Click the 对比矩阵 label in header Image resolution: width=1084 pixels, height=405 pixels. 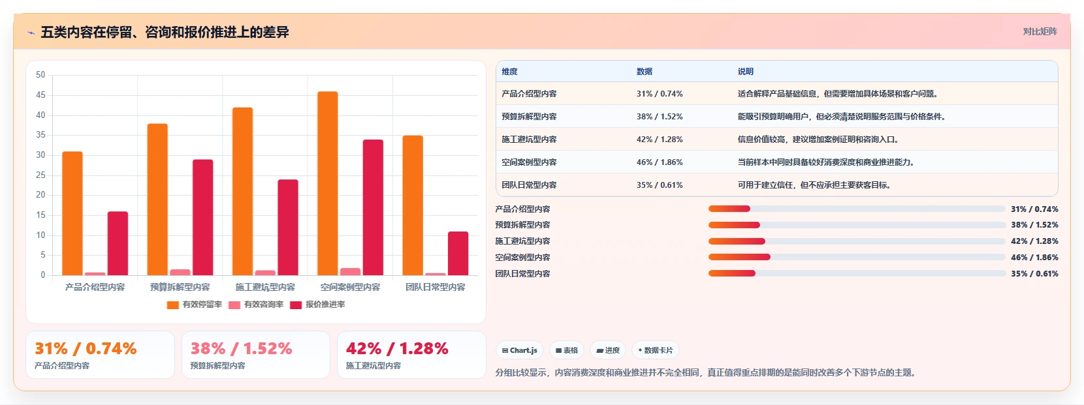[x=1040, y=31]
